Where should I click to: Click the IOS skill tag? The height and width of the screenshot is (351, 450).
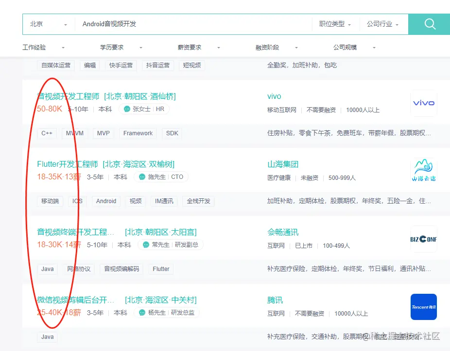77,201
